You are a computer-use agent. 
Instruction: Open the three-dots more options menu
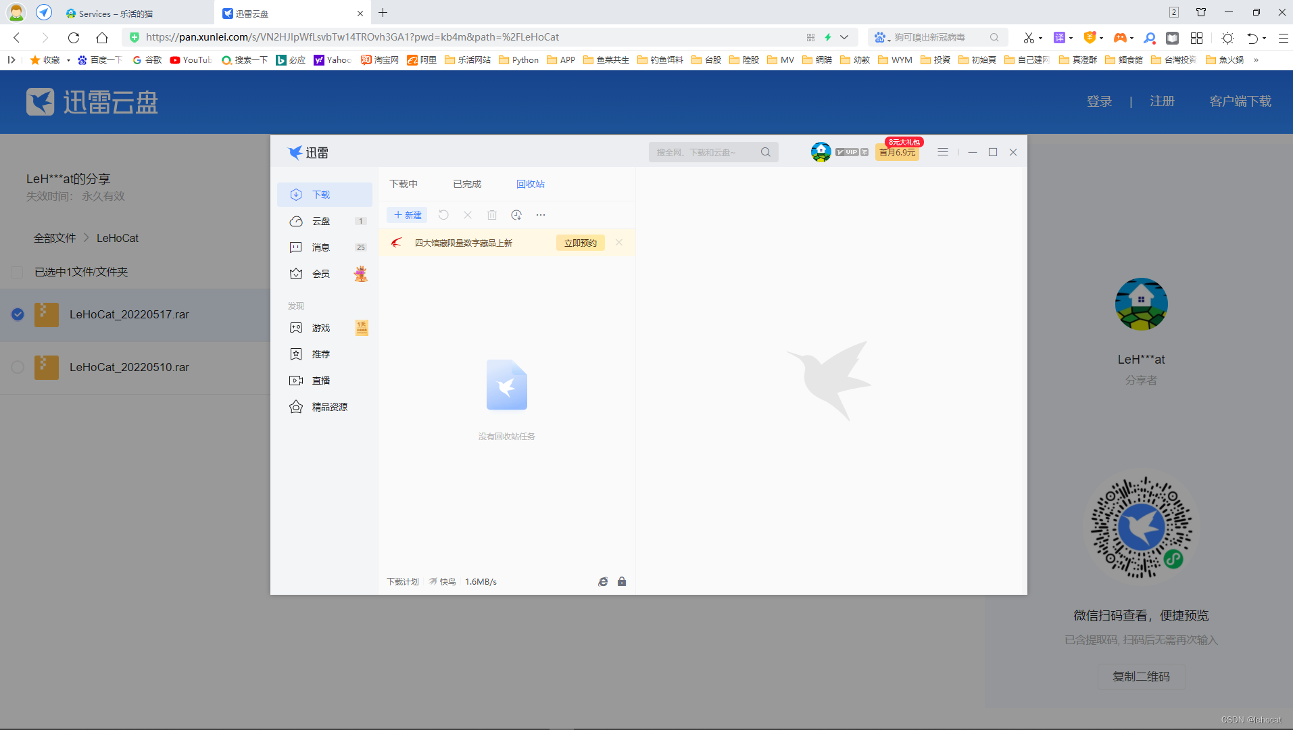point(541,215)
